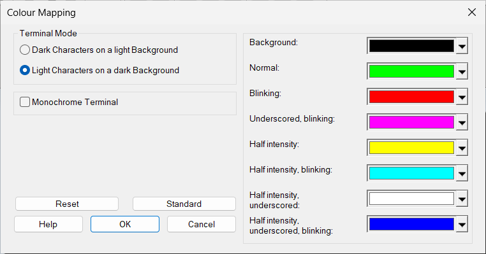Open the Background colour dropdown arrow
This screenshot has height=254, width=486.
tap(462, 46)
